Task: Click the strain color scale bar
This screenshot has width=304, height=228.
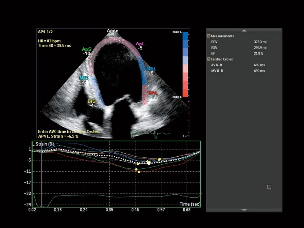Action: click(185, 64)
